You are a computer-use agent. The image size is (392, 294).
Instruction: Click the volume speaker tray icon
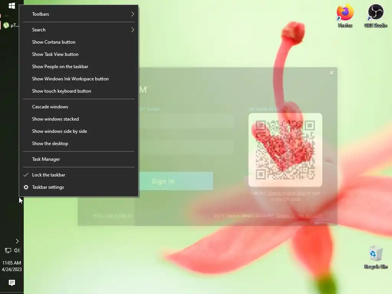17,250
